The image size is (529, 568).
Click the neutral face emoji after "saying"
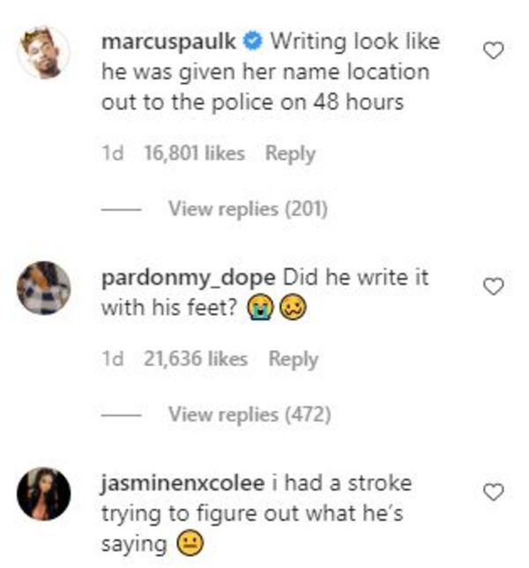[x=190, y=543]
